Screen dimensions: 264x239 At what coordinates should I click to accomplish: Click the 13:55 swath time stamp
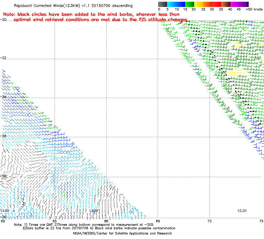5,211
